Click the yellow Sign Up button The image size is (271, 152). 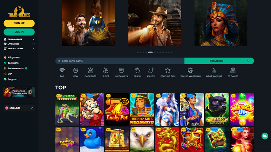[x=19, y=23]
